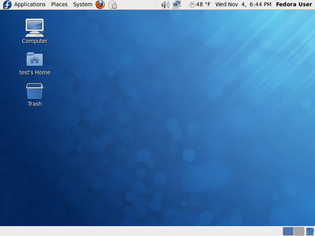Switch to the first workspace

(x=288, y=231)
